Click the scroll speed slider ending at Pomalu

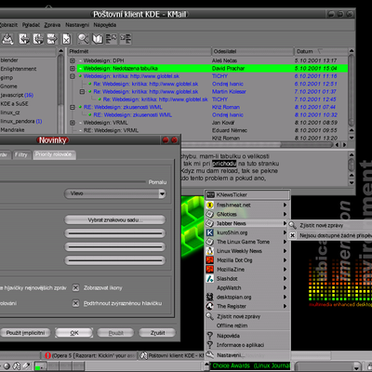[x=73, y=182]
